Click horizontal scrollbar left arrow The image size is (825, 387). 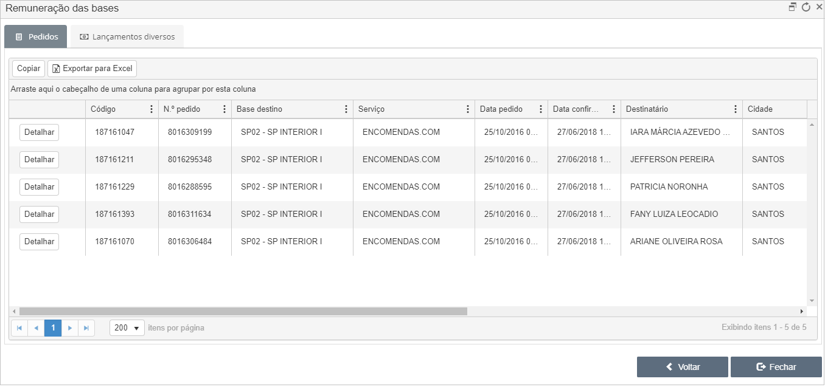(13, 311)
